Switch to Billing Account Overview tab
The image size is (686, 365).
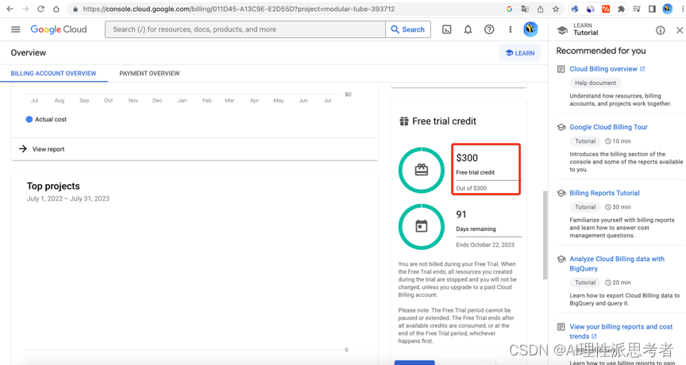pyautogui.click(x=53, y=74)
